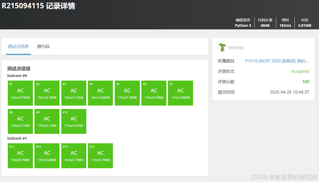This screenshot has height=182, width=319.
Task: Open problem P1018 NOIP 2000 link
Action: click(x=277, y=61)
